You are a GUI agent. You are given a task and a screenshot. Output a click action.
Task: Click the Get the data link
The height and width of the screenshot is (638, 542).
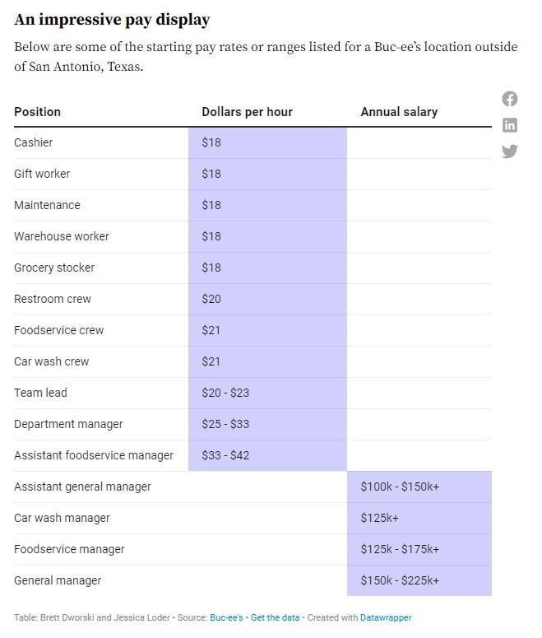[x=275, y=617]
